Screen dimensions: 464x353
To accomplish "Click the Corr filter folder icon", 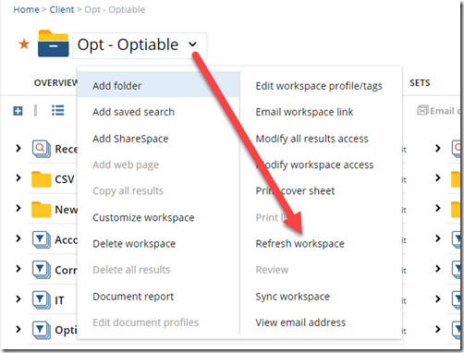I will 42,270.
